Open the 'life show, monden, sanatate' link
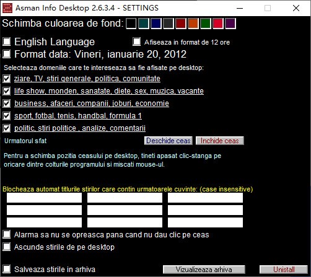This screenshot has height=277, width=311. [109, 91]
